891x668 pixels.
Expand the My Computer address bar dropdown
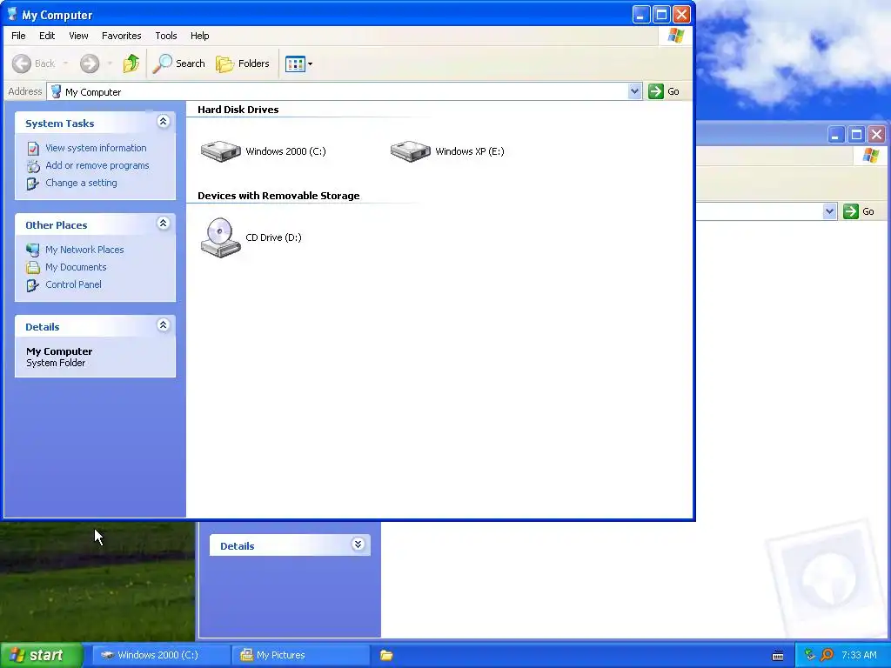pyautogui.click(x=634, y=91)
